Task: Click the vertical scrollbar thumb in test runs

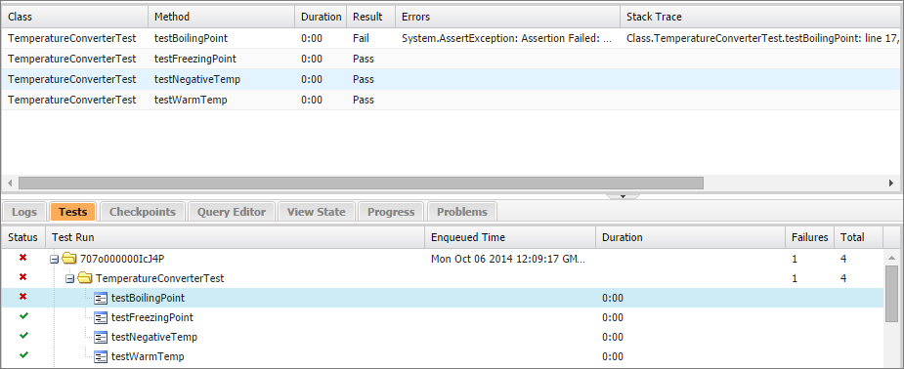Action: pos(891,294)
